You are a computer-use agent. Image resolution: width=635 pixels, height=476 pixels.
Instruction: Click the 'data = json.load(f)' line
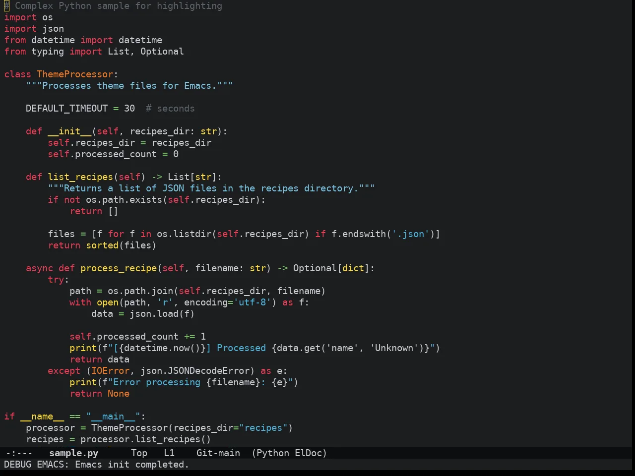click(143, 314)
